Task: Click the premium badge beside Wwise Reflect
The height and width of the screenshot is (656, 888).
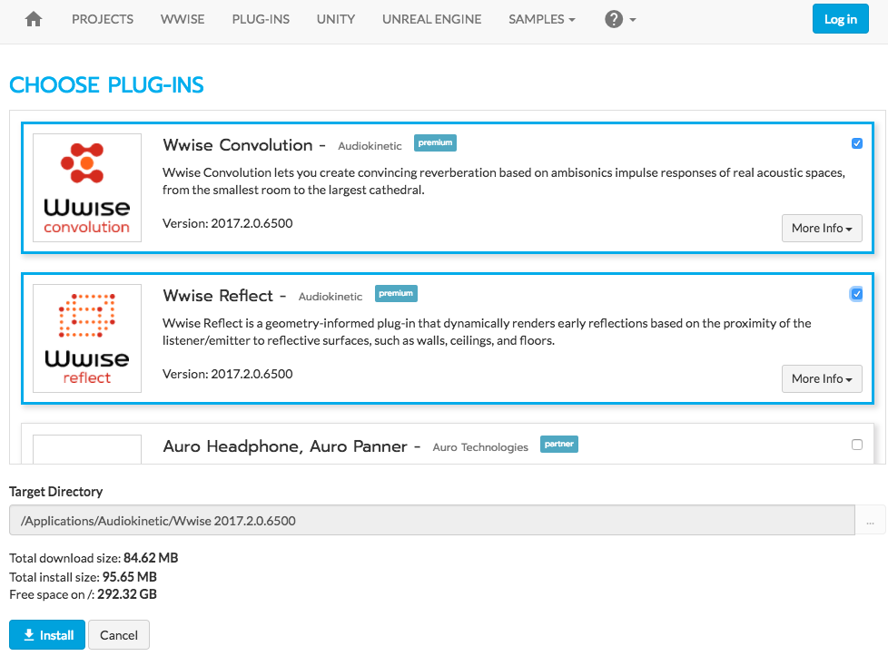Action: click(396, 293)
